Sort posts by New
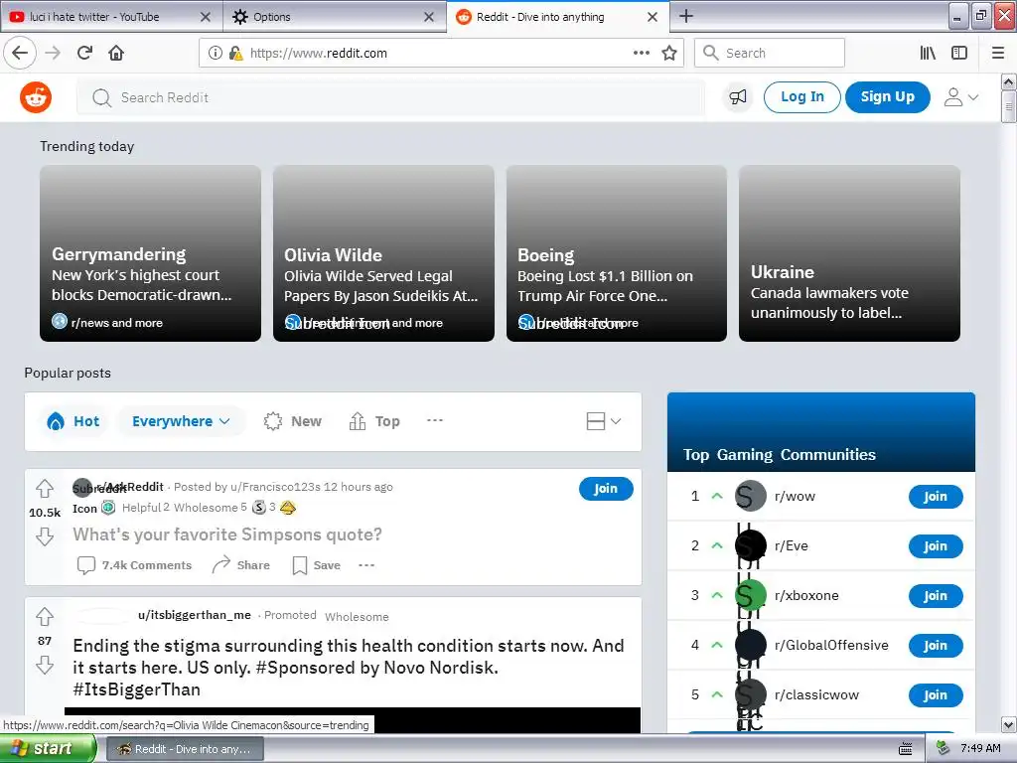The image size is (1017, 763). point(293,421)
